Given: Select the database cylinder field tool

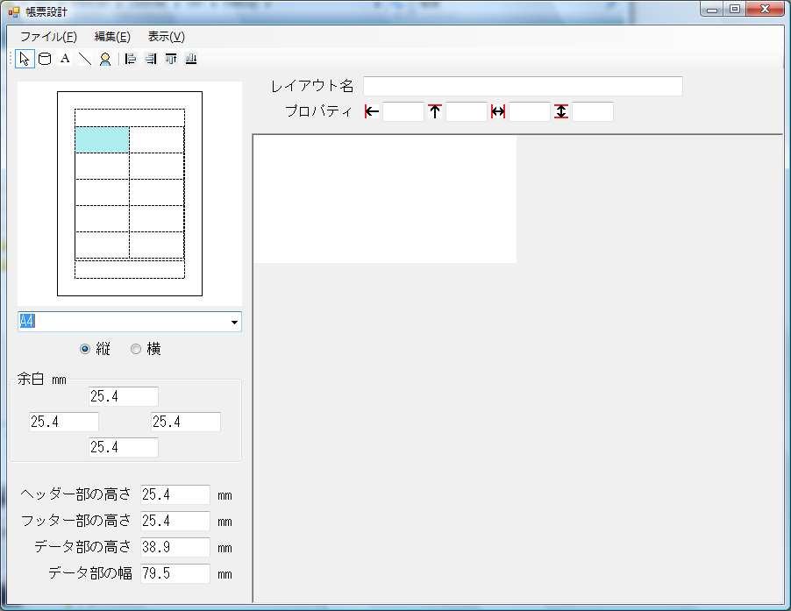Looking at the screenshot, I should [45, 59].
